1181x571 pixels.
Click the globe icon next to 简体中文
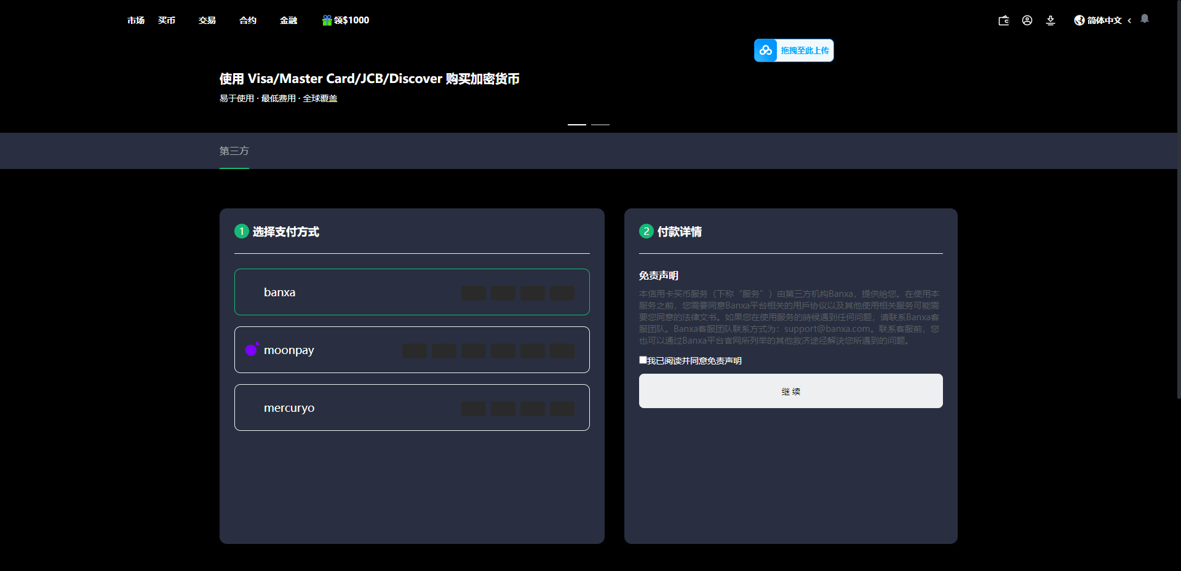(x=1078, y=20)
